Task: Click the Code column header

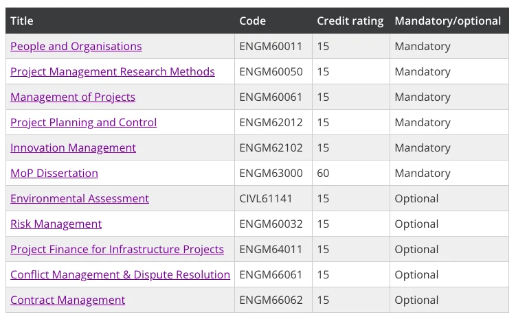Action: coord(252,21)
